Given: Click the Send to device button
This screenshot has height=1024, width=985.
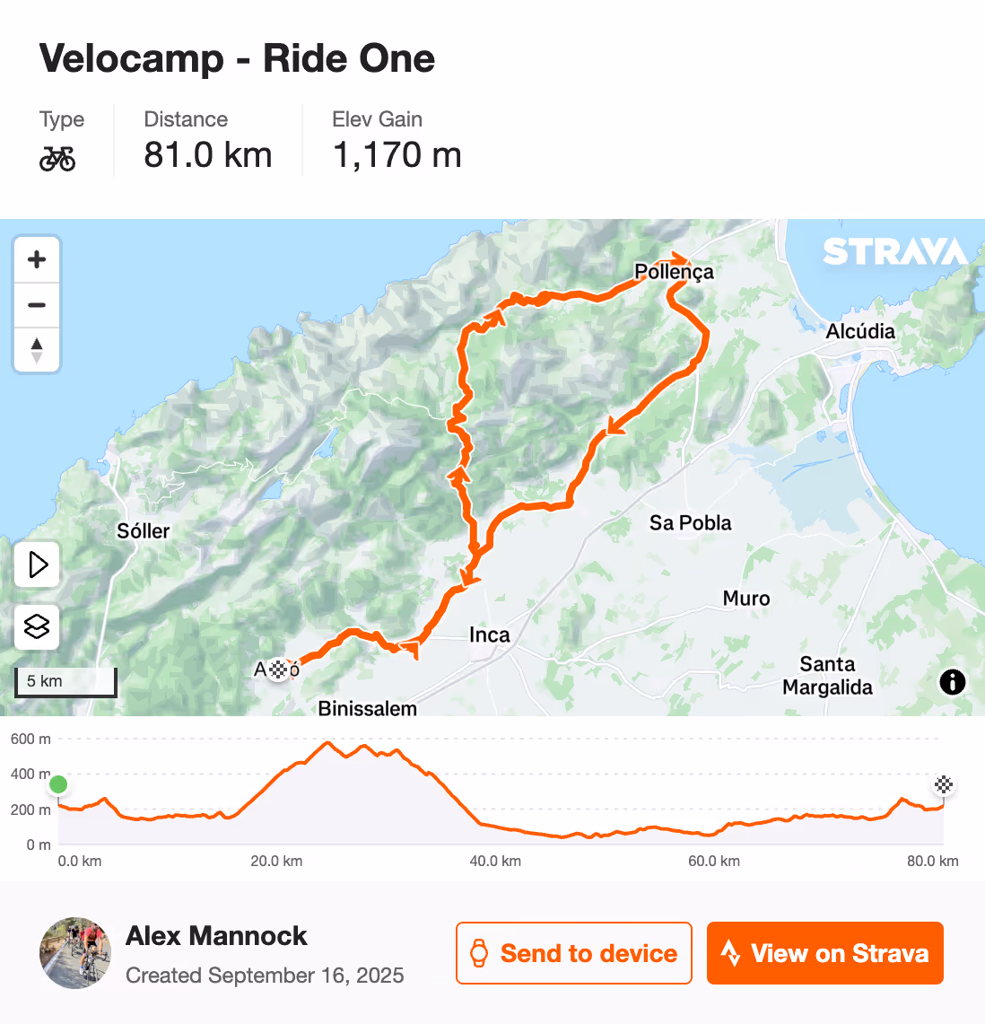Looking at the screenshot, I should [x=573, y=953].
